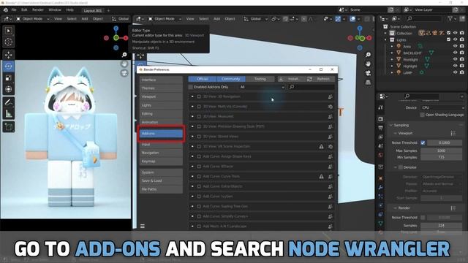The height and width of the screenshot is (263, 468).
Task: Click the viewport Noise Threshold value field
Action: pyautogui.click(x=445, y=143)
